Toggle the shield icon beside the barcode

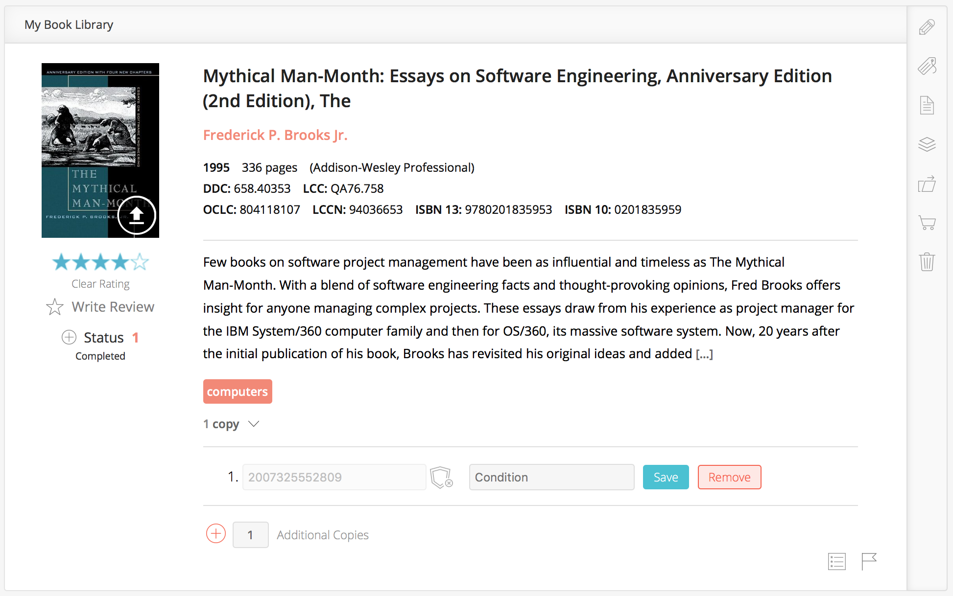point(441,477)
